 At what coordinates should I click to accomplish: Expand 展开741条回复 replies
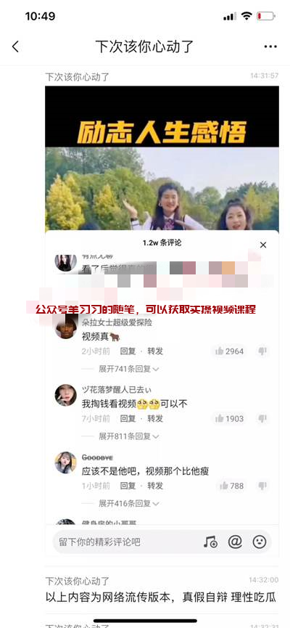(128, 369)
